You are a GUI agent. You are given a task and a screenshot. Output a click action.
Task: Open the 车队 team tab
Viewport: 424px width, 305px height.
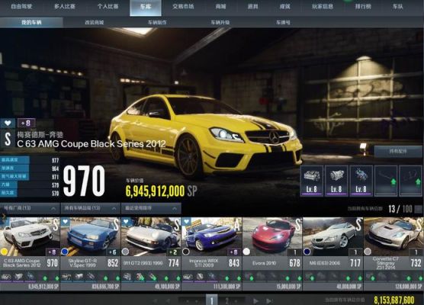(398, 7)
